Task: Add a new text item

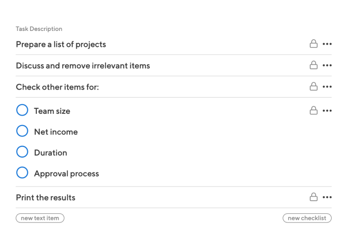Action: coord(40,218)
